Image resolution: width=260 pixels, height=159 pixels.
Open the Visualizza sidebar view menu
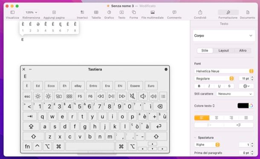(x=12, y=12)
